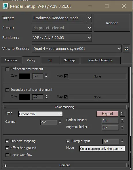133x170 pixels.
Task: Open Color mapping Type dropdown
Action: (x=40, y=114)
